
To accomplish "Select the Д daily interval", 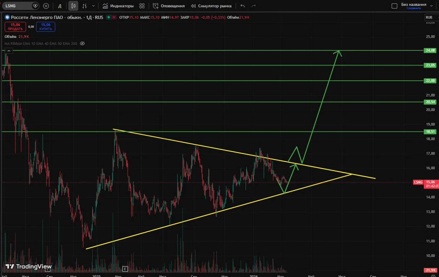I will [60, 6].
